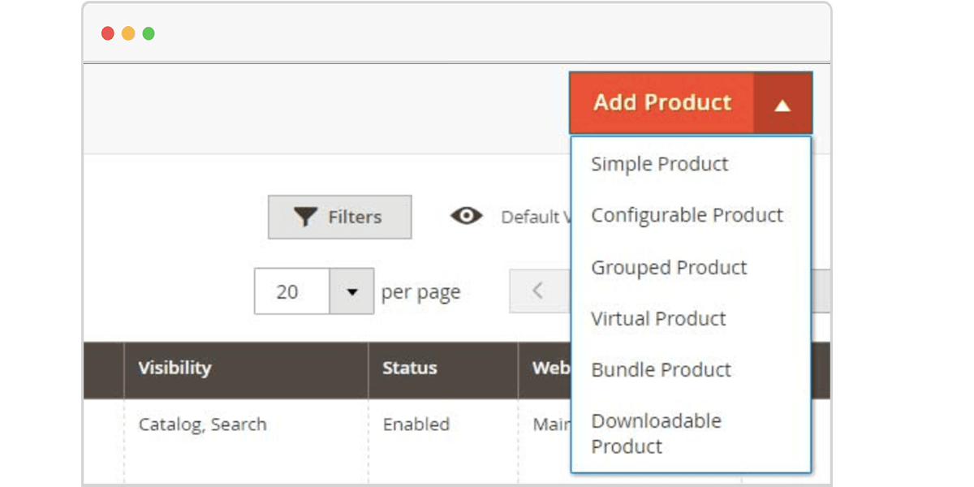Click the Catalog, Search visibility cell

[x=202, y=424]
